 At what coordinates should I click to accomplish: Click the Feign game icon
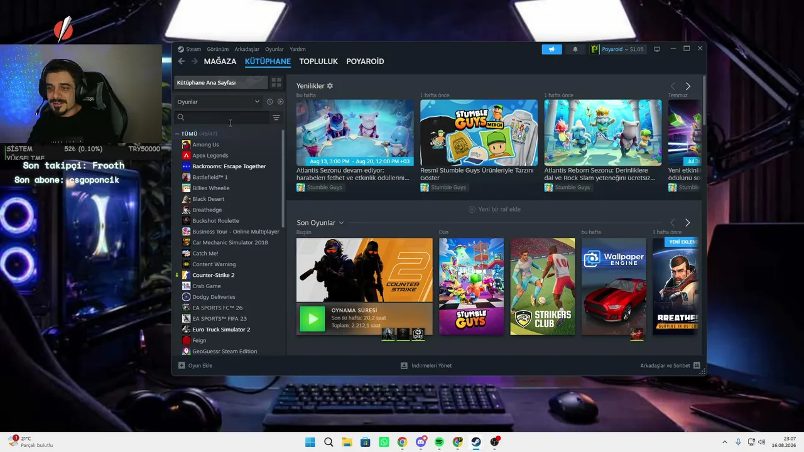pyautogui.click(x=186, y=340)
